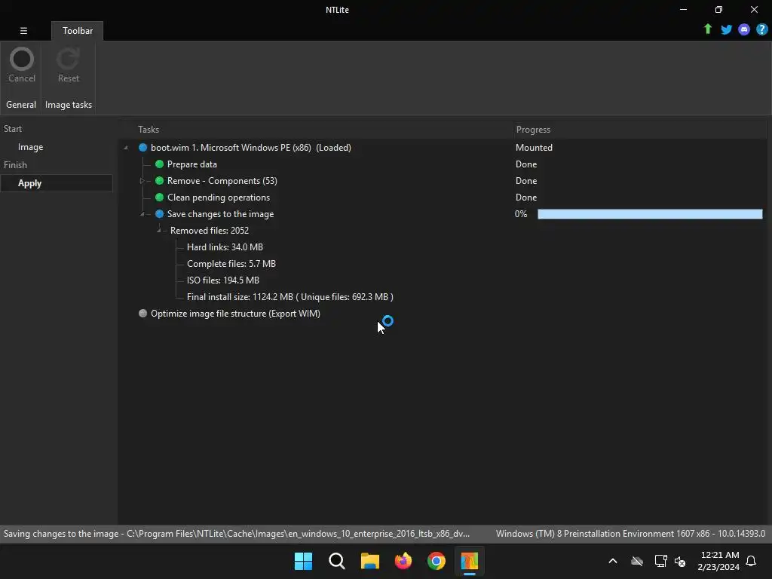Click the muted volume tray icon
772x579 pixels.
(680, 561)
